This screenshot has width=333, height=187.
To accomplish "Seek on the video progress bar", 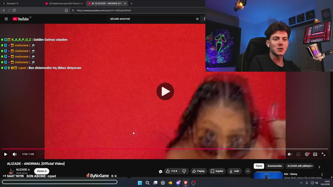I will coord(165,149).
